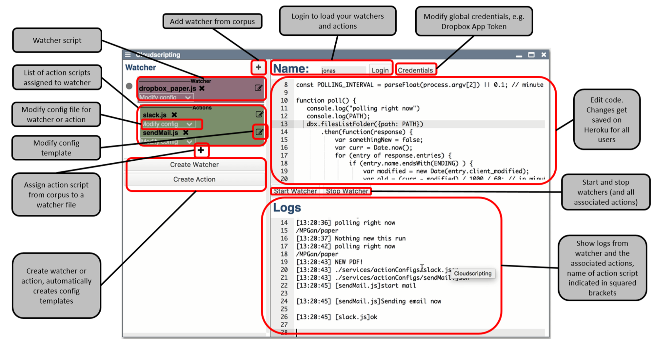The height and width of the screenshot is (341, 653).
Task: Add a watcher from corpus with plus icon
Action: 258,67
